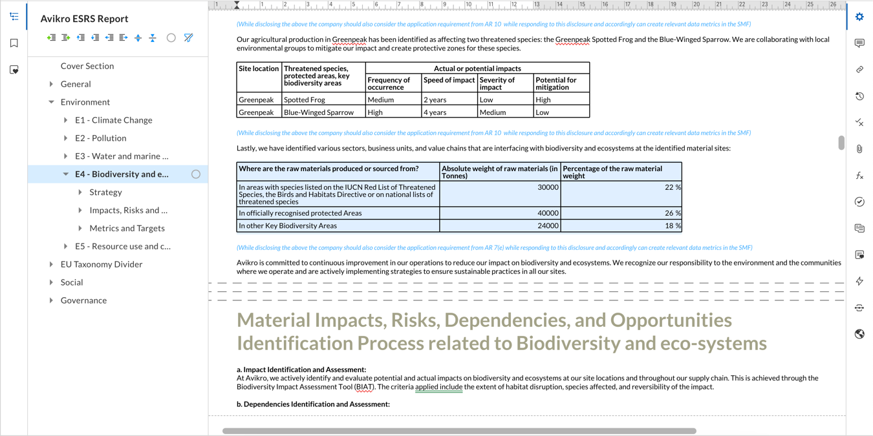Click the horizontal scrollbar at the bottom
The height and width of the screenshot is (436, 873).
click(459, 429)
